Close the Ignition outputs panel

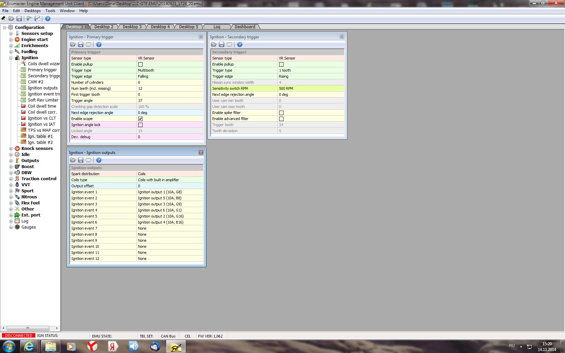click(201, 153)
